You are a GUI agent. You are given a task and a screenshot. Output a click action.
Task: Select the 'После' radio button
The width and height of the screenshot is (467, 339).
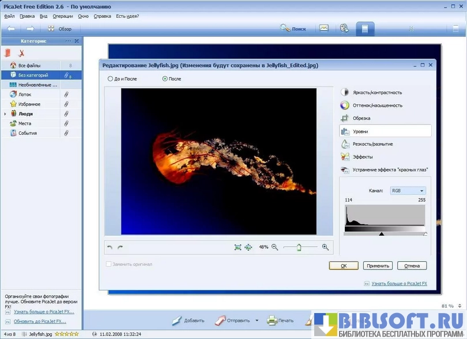click(165, 78)
